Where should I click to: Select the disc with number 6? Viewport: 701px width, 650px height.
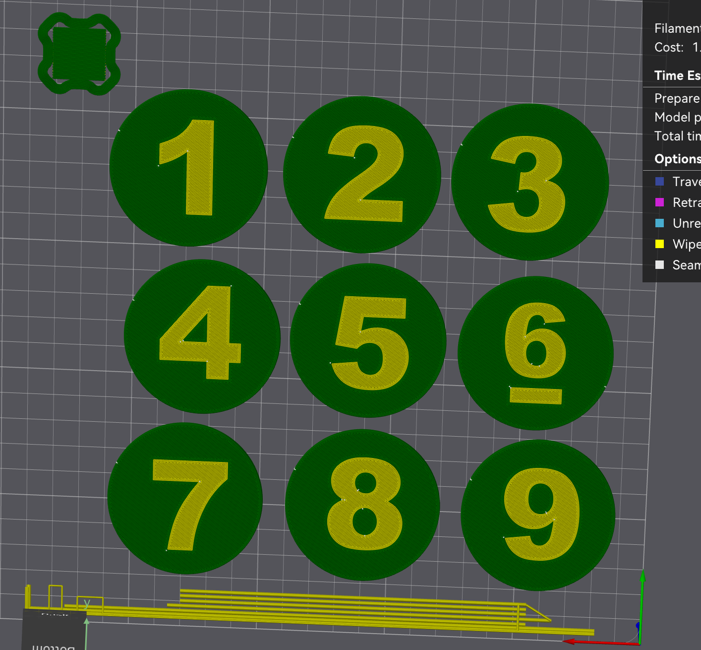coord(536,353)
